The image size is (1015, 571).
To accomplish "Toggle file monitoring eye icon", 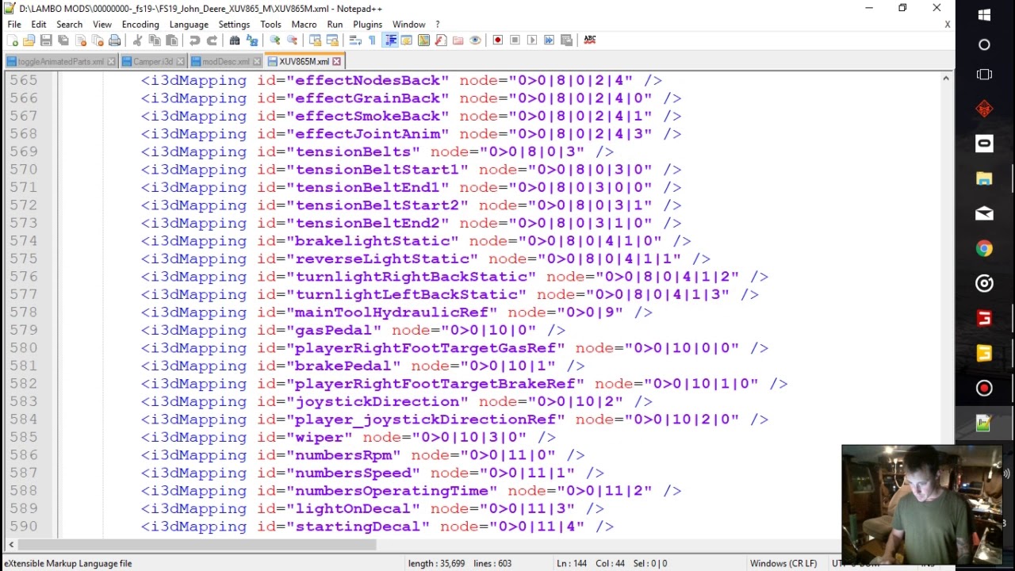I will point(476,40).
